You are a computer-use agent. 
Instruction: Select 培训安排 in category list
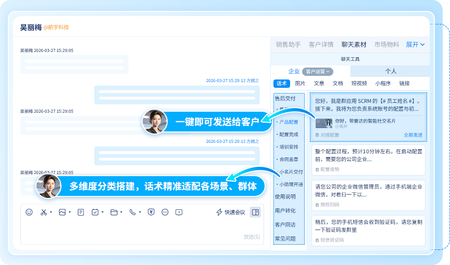click(x=289, y=147)
